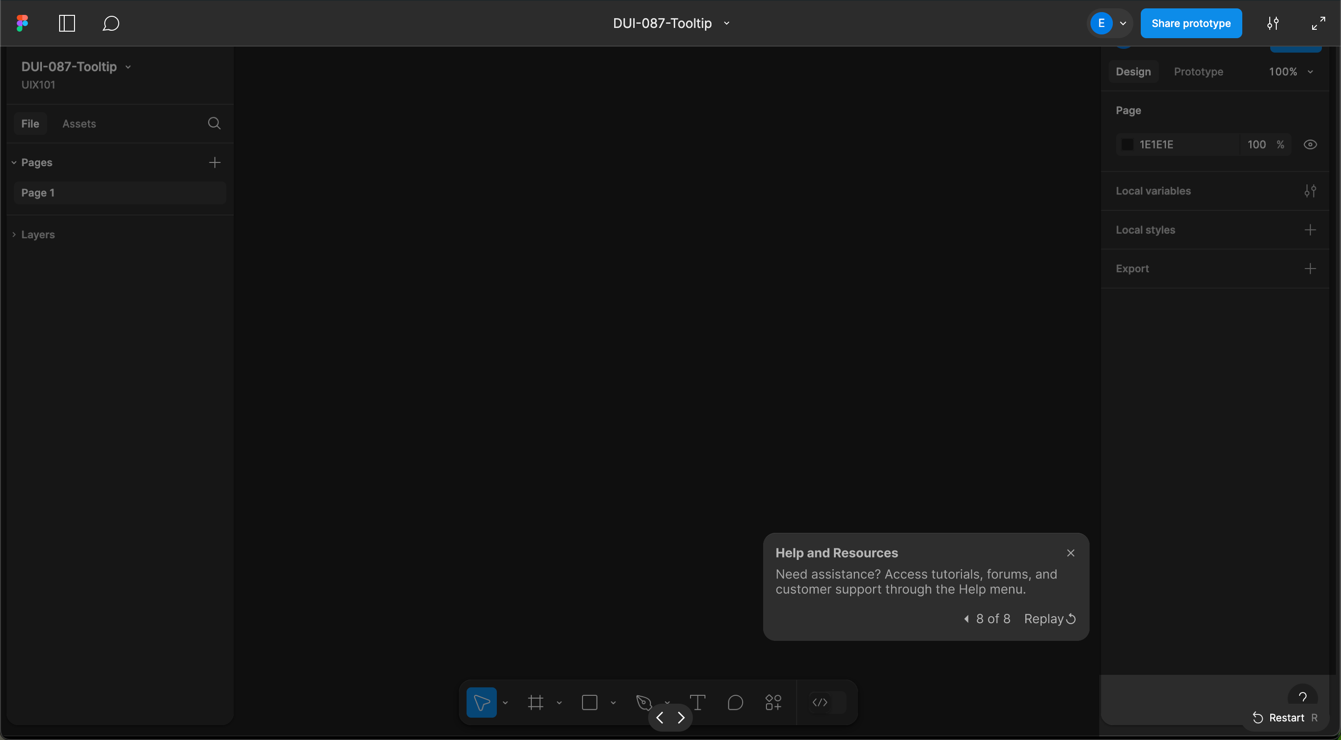Open the Actions components icon in toolbar
Image resolution: width=1341 pixels, height=740 pixels.
(x=773, y=702)
